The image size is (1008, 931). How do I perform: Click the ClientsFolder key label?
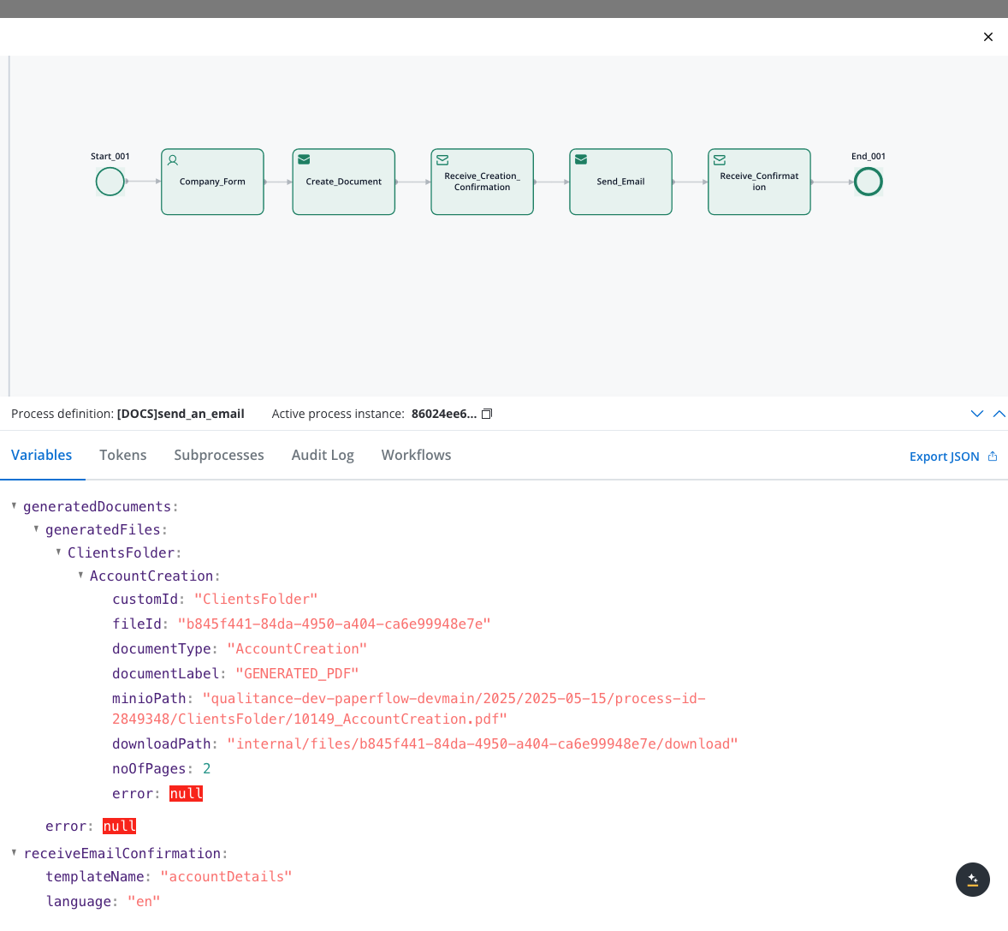(x=121, y=552)
